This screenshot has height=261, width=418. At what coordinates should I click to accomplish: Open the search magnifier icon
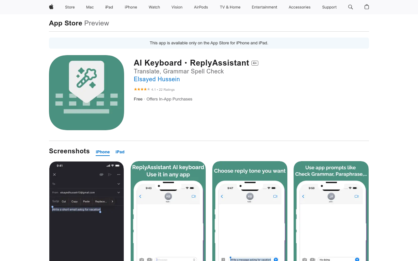350,7
